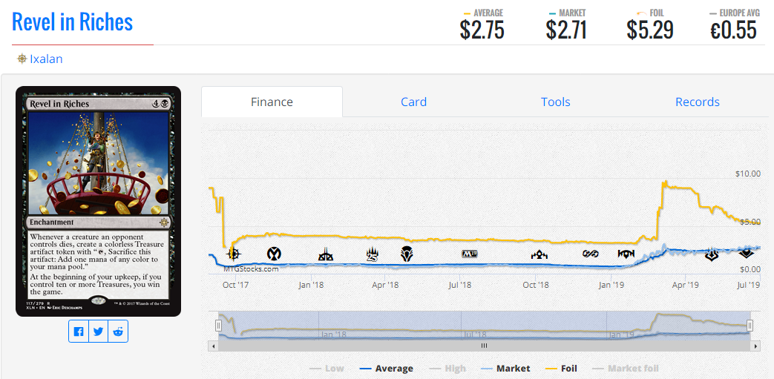Toggle the Market price series in legend

506,368
